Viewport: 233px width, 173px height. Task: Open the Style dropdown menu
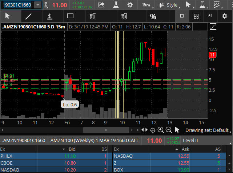click(x=169, y=5)
